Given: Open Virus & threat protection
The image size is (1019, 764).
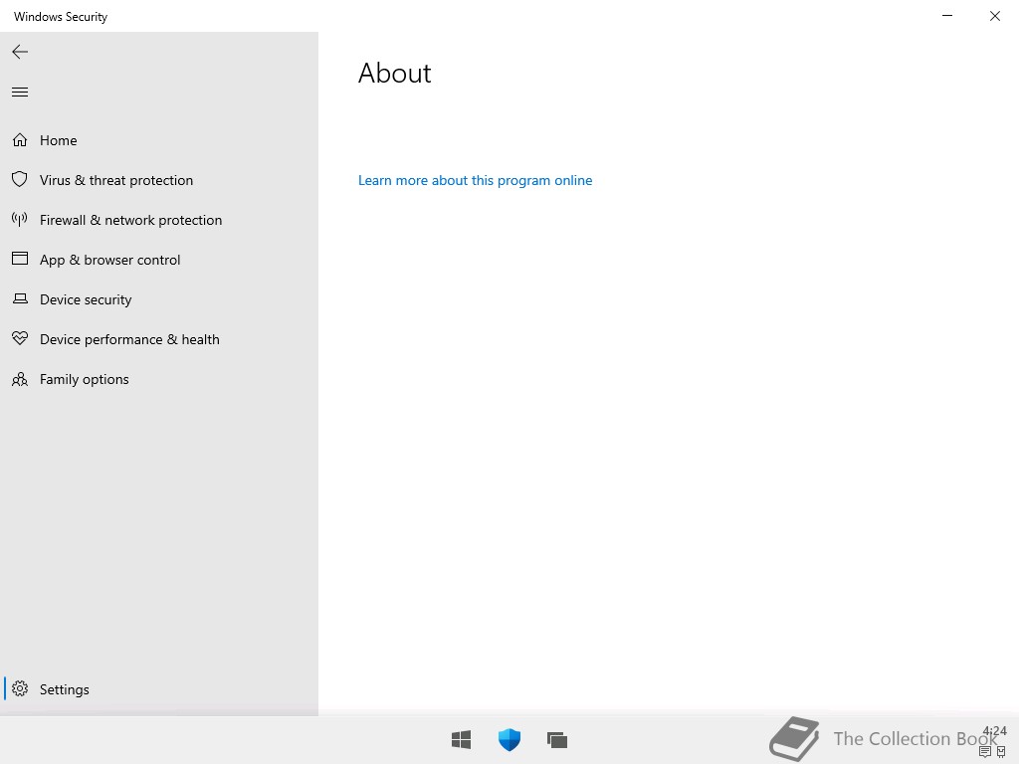Looking at the screenshot, I should tap(159, 180).
